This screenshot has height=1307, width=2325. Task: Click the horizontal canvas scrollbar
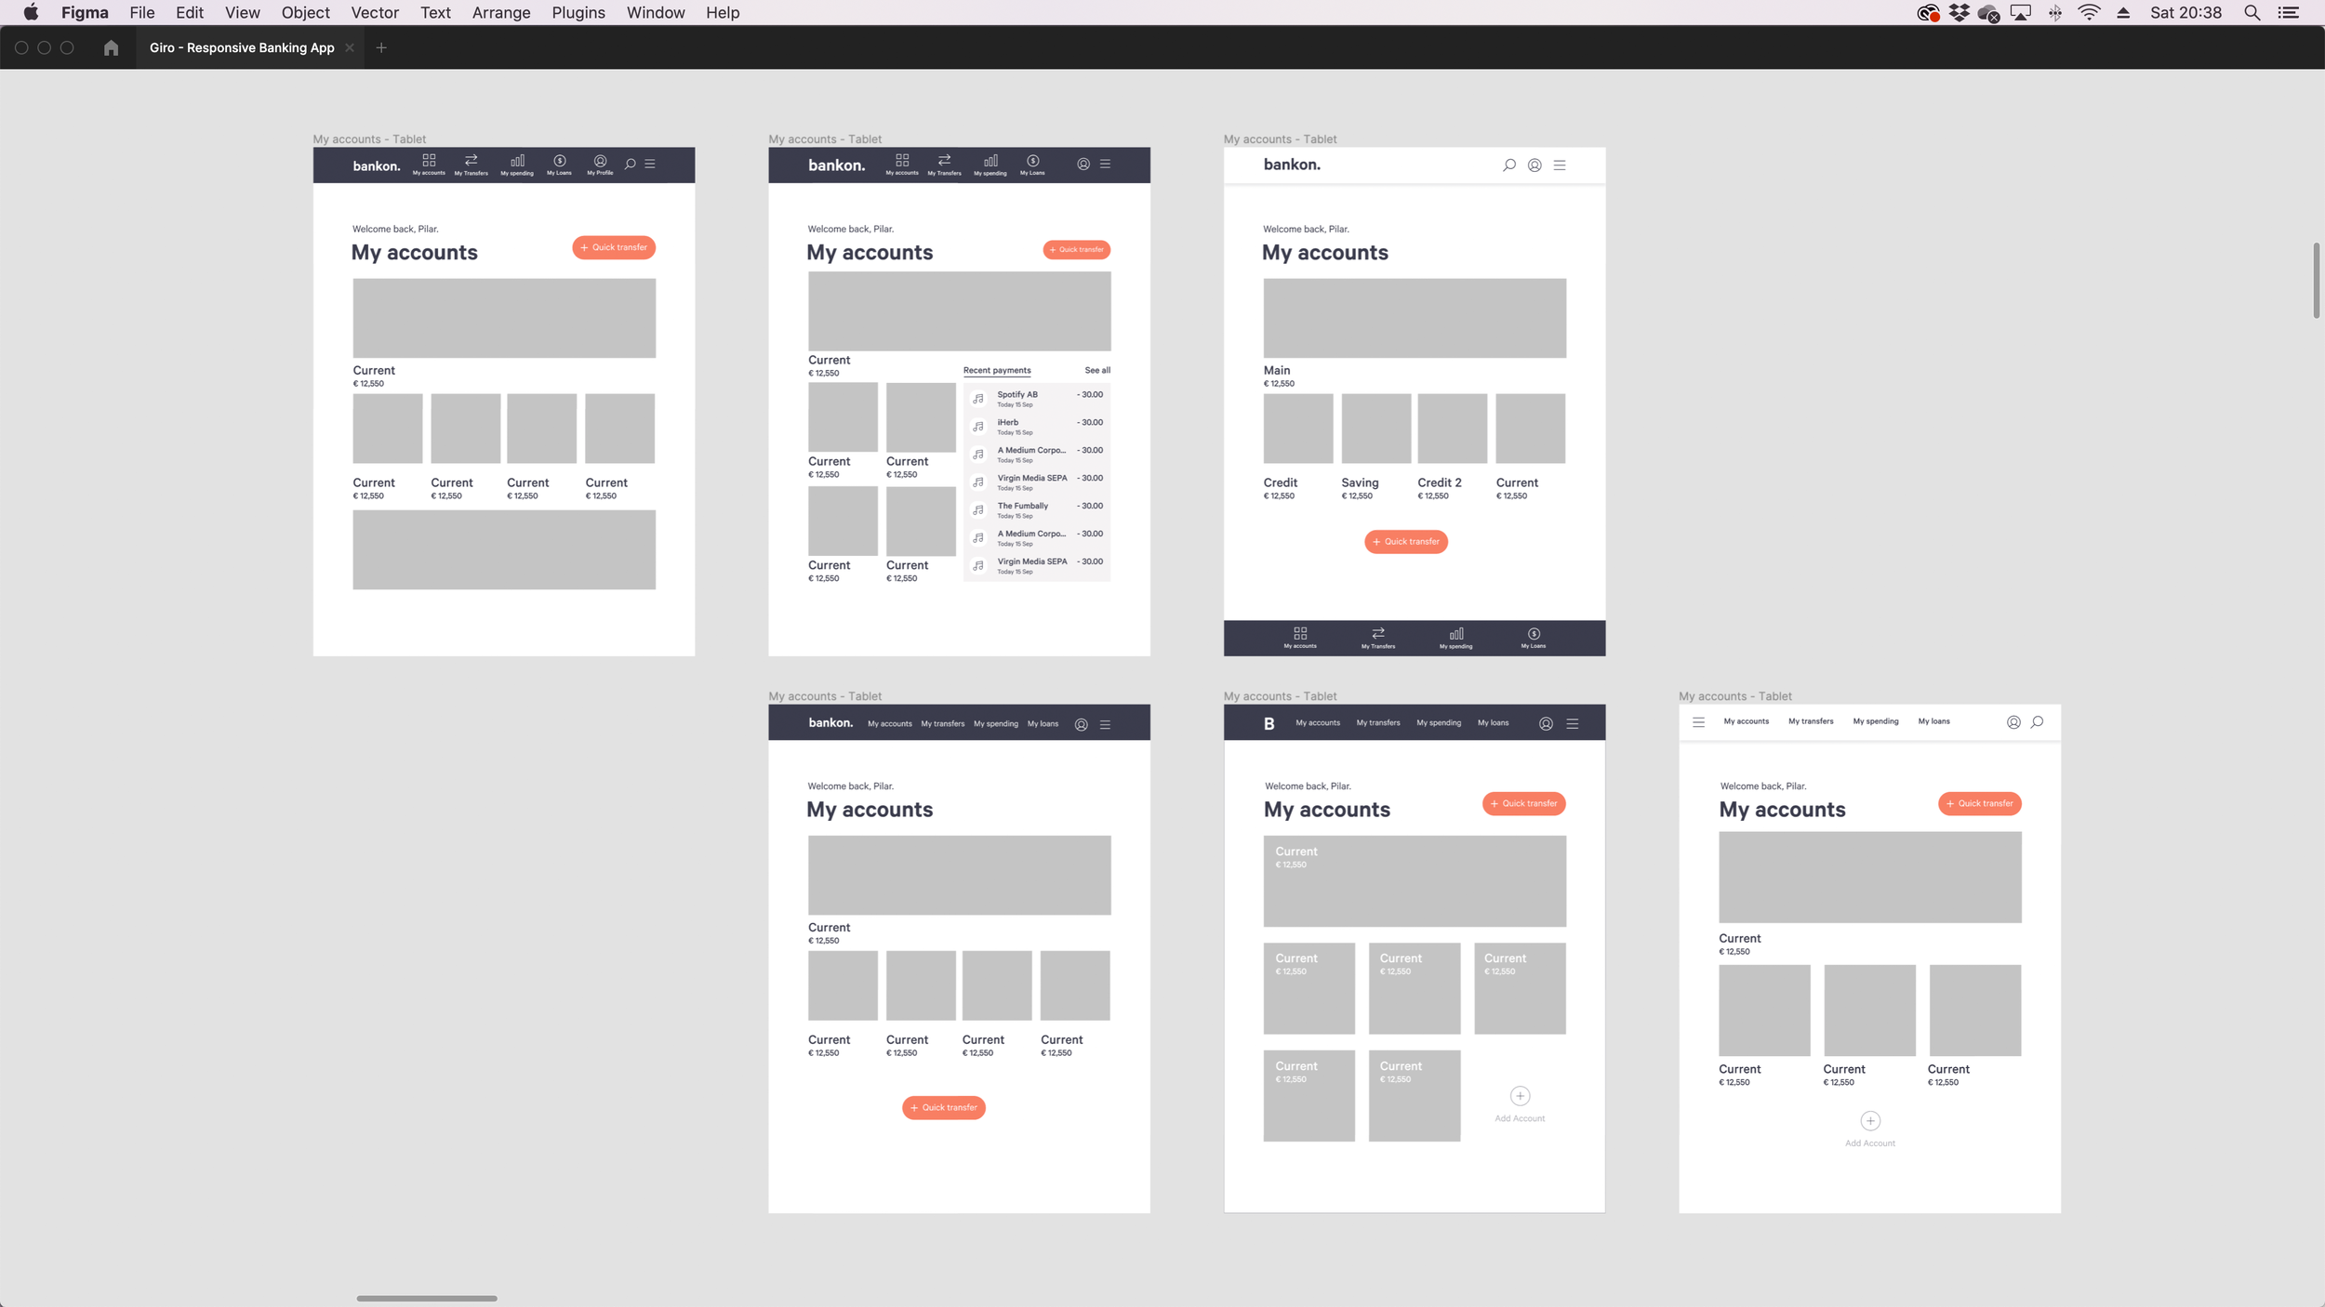tap(427, 1298)
